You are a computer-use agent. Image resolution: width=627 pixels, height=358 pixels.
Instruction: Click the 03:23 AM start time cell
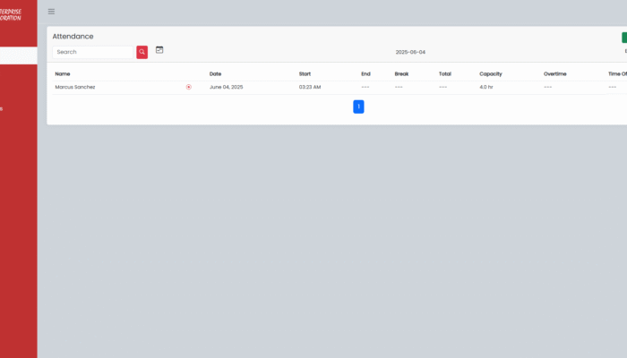pyautogui.click(x=310, y=87)
